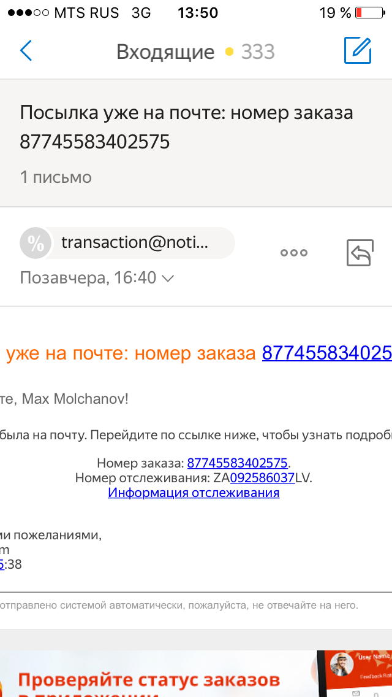Expand message details chevron near Позавчера
This screenshot has width=392, height=697.
(x=168, y=279)
